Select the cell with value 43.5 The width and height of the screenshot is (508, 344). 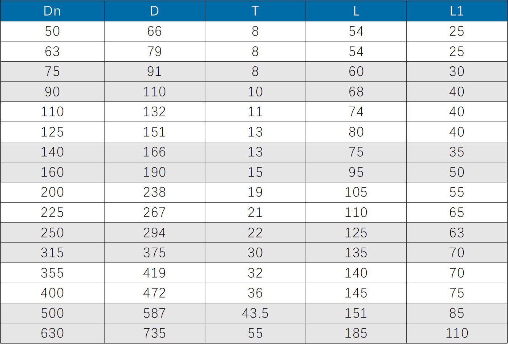coord(255,313)
